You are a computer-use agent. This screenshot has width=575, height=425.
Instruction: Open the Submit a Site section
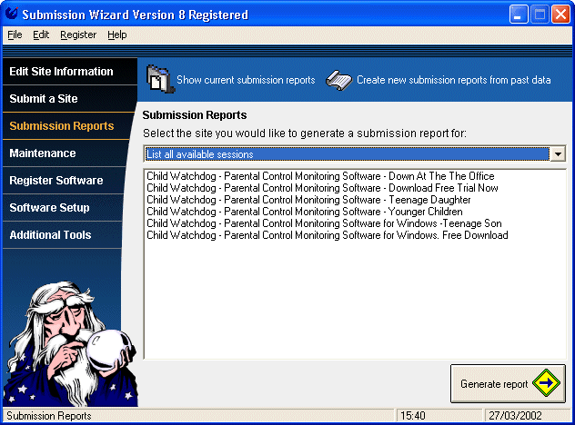point(70,98)
